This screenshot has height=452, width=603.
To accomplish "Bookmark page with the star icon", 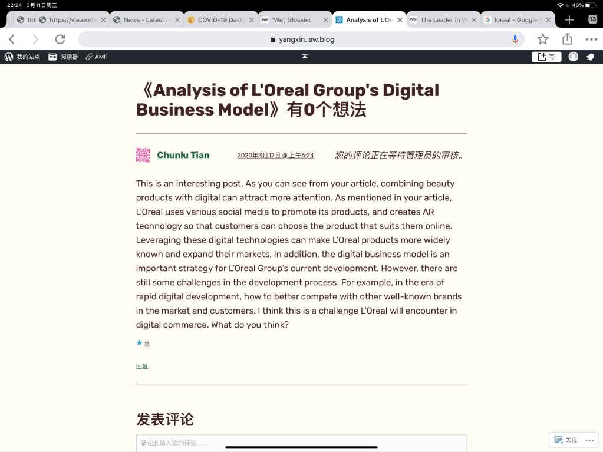I will point(543,39).
